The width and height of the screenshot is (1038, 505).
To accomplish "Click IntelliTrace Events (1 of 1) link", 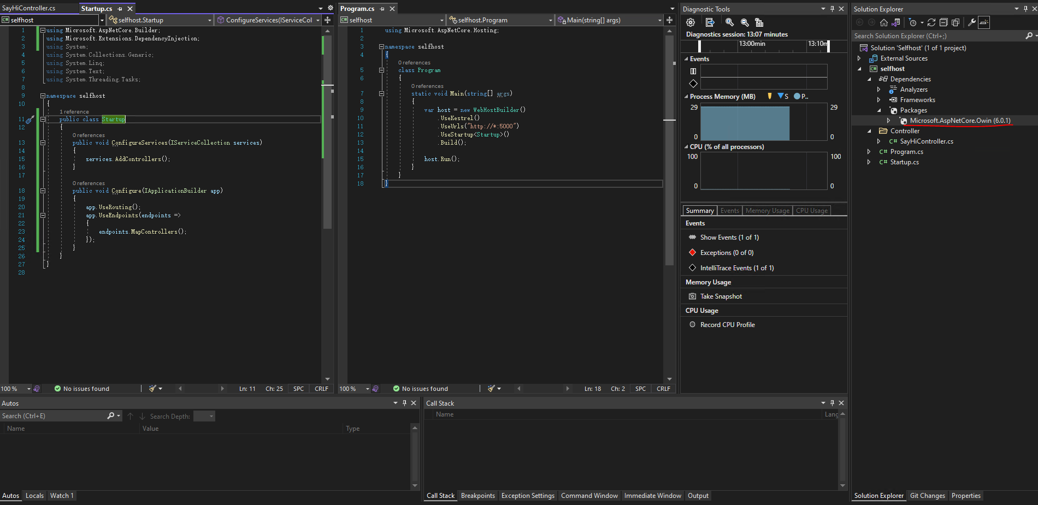I will click(x=737, y=268).
